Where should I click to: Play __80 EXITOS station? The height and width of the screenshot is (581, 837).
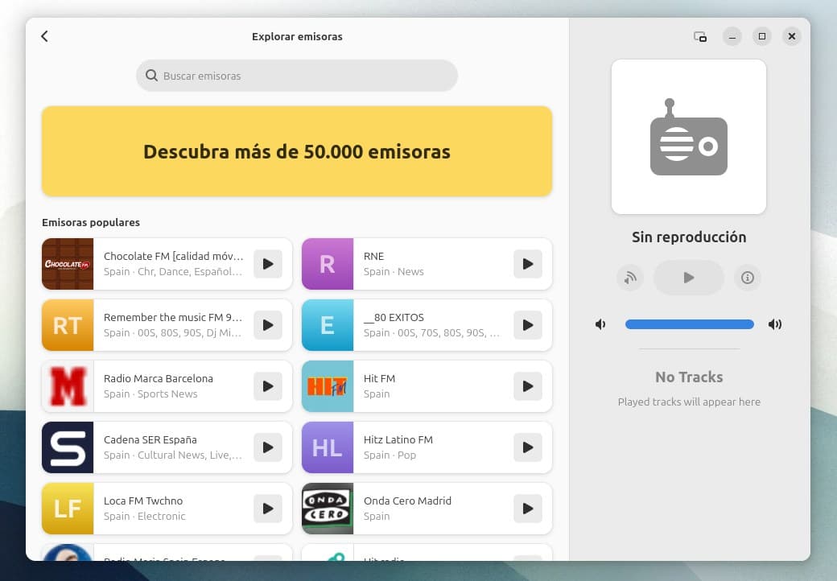click(528, 325)
